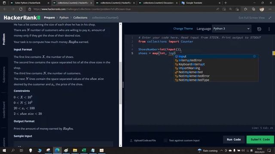This screenshot has height=154, width=275.
Task: Click Run Code button
Action: pyautogui.click(x=234, y=139)
